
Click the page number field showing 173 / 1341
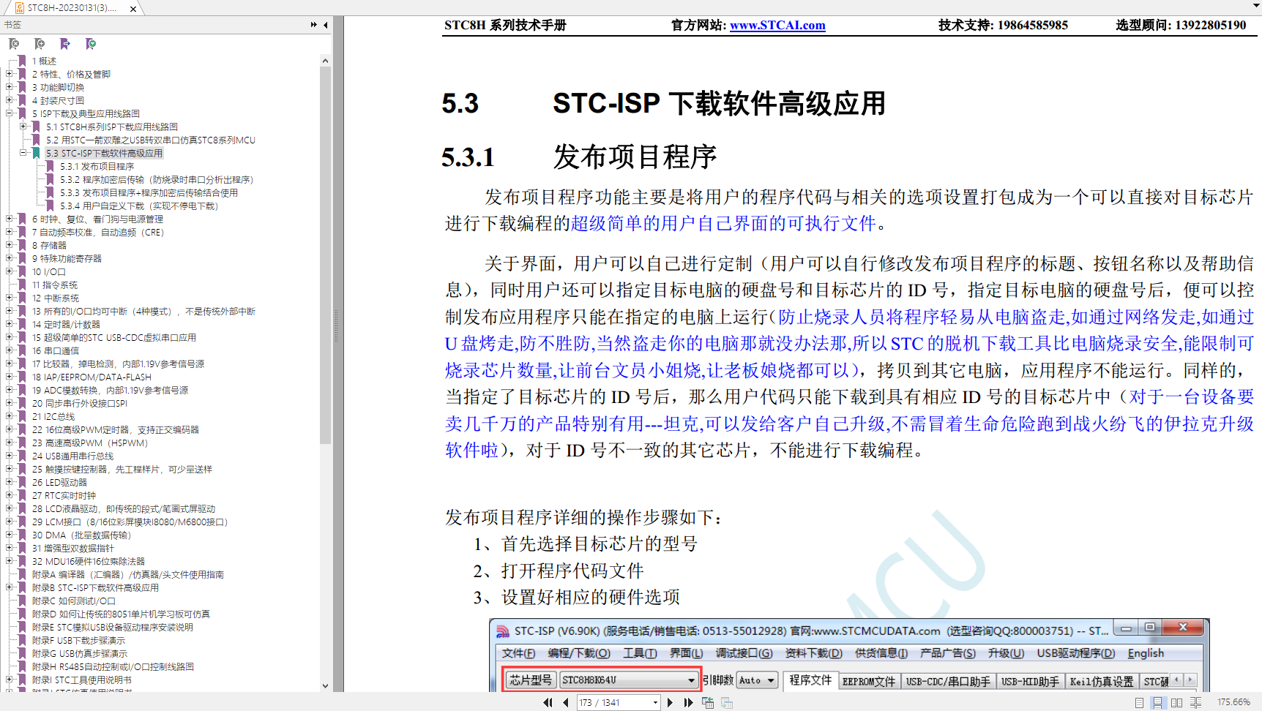click(613, 702)
